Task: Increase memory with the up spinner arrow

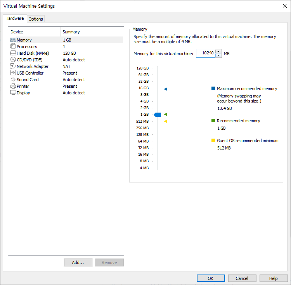Action: [218, 51]
